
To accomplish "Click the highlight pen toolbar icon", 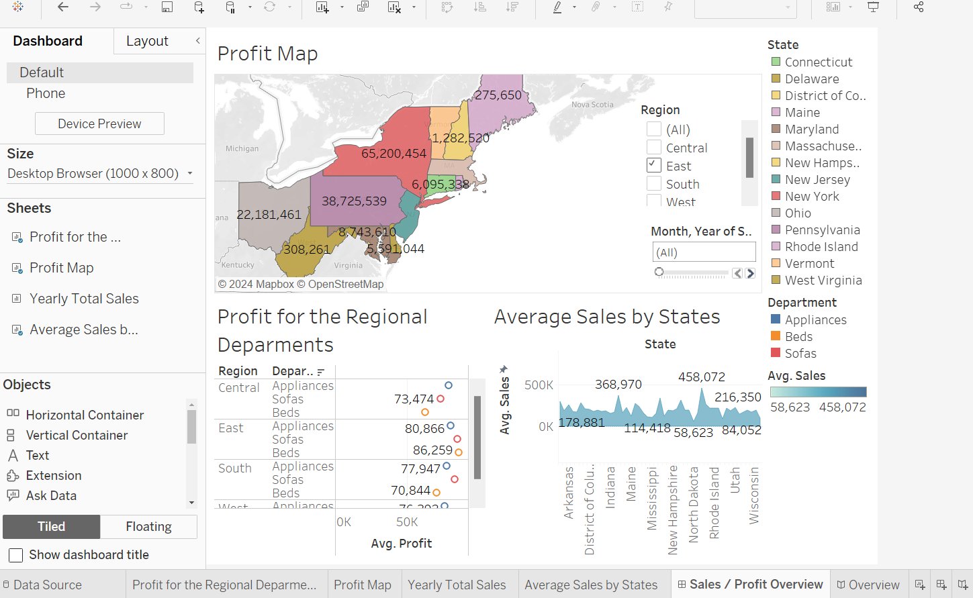I will point(557,7).
